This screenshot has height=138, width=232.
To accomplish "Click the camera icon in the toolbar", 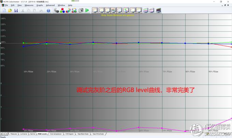I will click(x=81, y=10).
